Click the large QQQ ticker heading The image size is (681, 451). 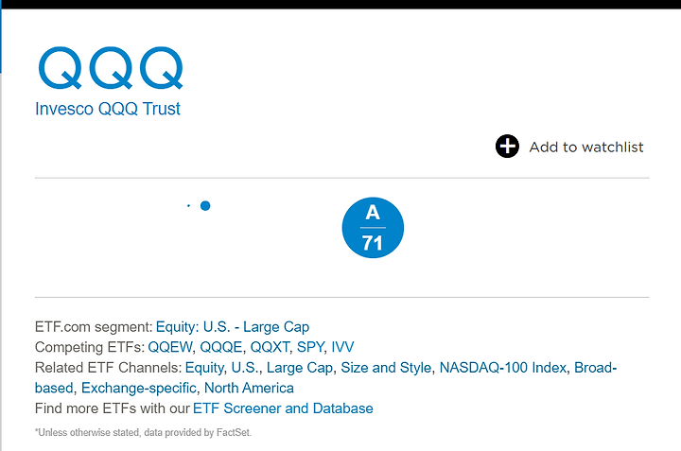point(111,68)
